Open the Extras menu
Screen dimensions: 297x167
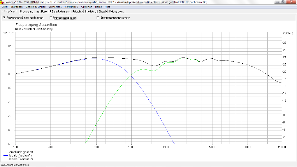tap(98, 7)
